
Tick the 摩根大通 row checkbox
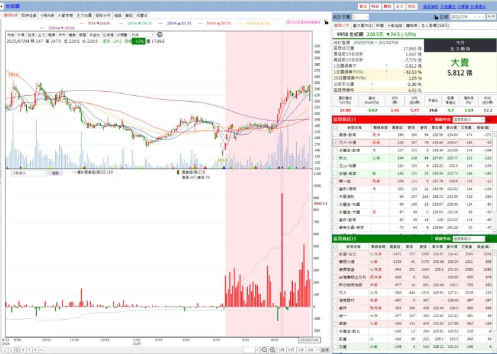[x=335, y=262]
